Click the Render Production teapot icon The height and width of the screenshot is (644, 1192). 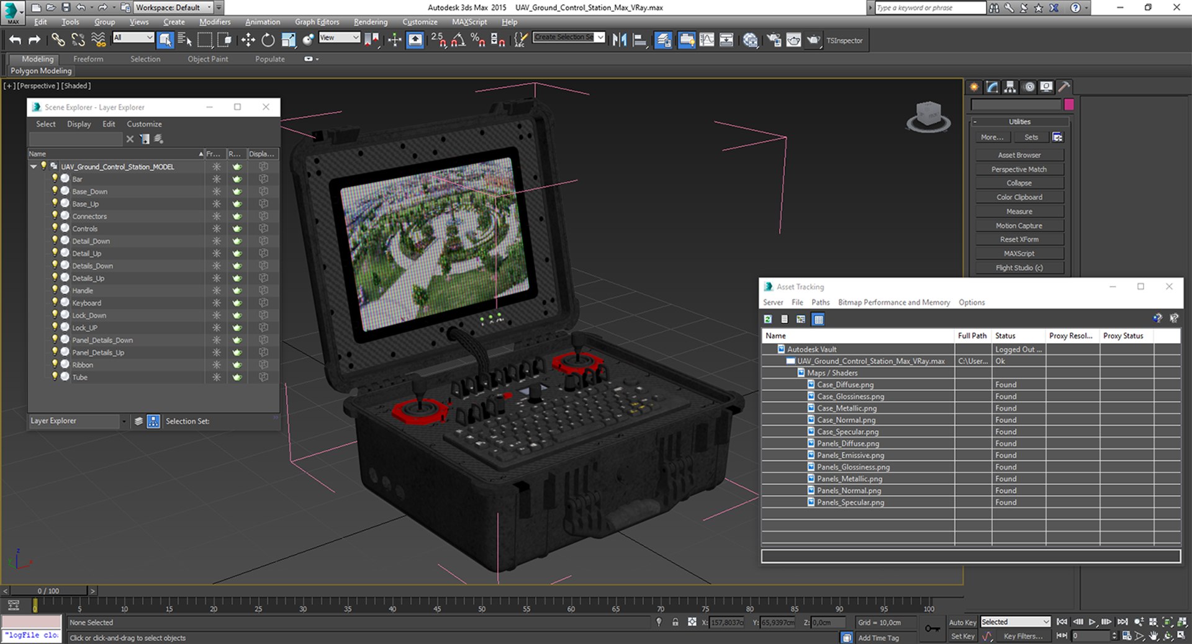813,40
